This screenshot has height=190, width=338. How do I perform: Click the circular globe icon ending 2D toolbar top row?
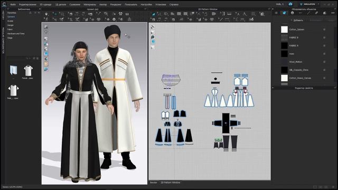(262, 14)
